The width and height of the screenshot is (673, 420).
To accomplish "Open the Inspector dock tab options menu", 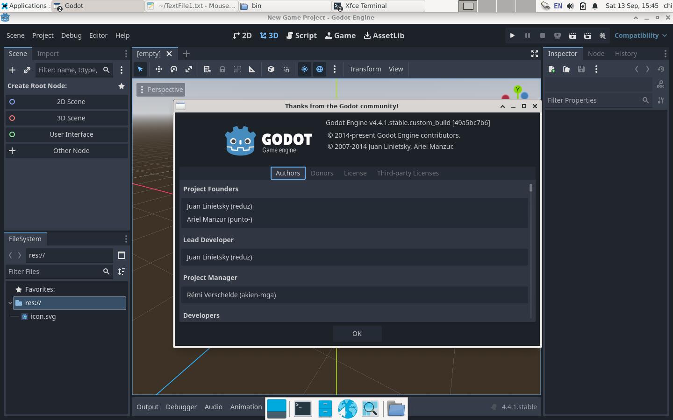I will (x=665, y=54).
